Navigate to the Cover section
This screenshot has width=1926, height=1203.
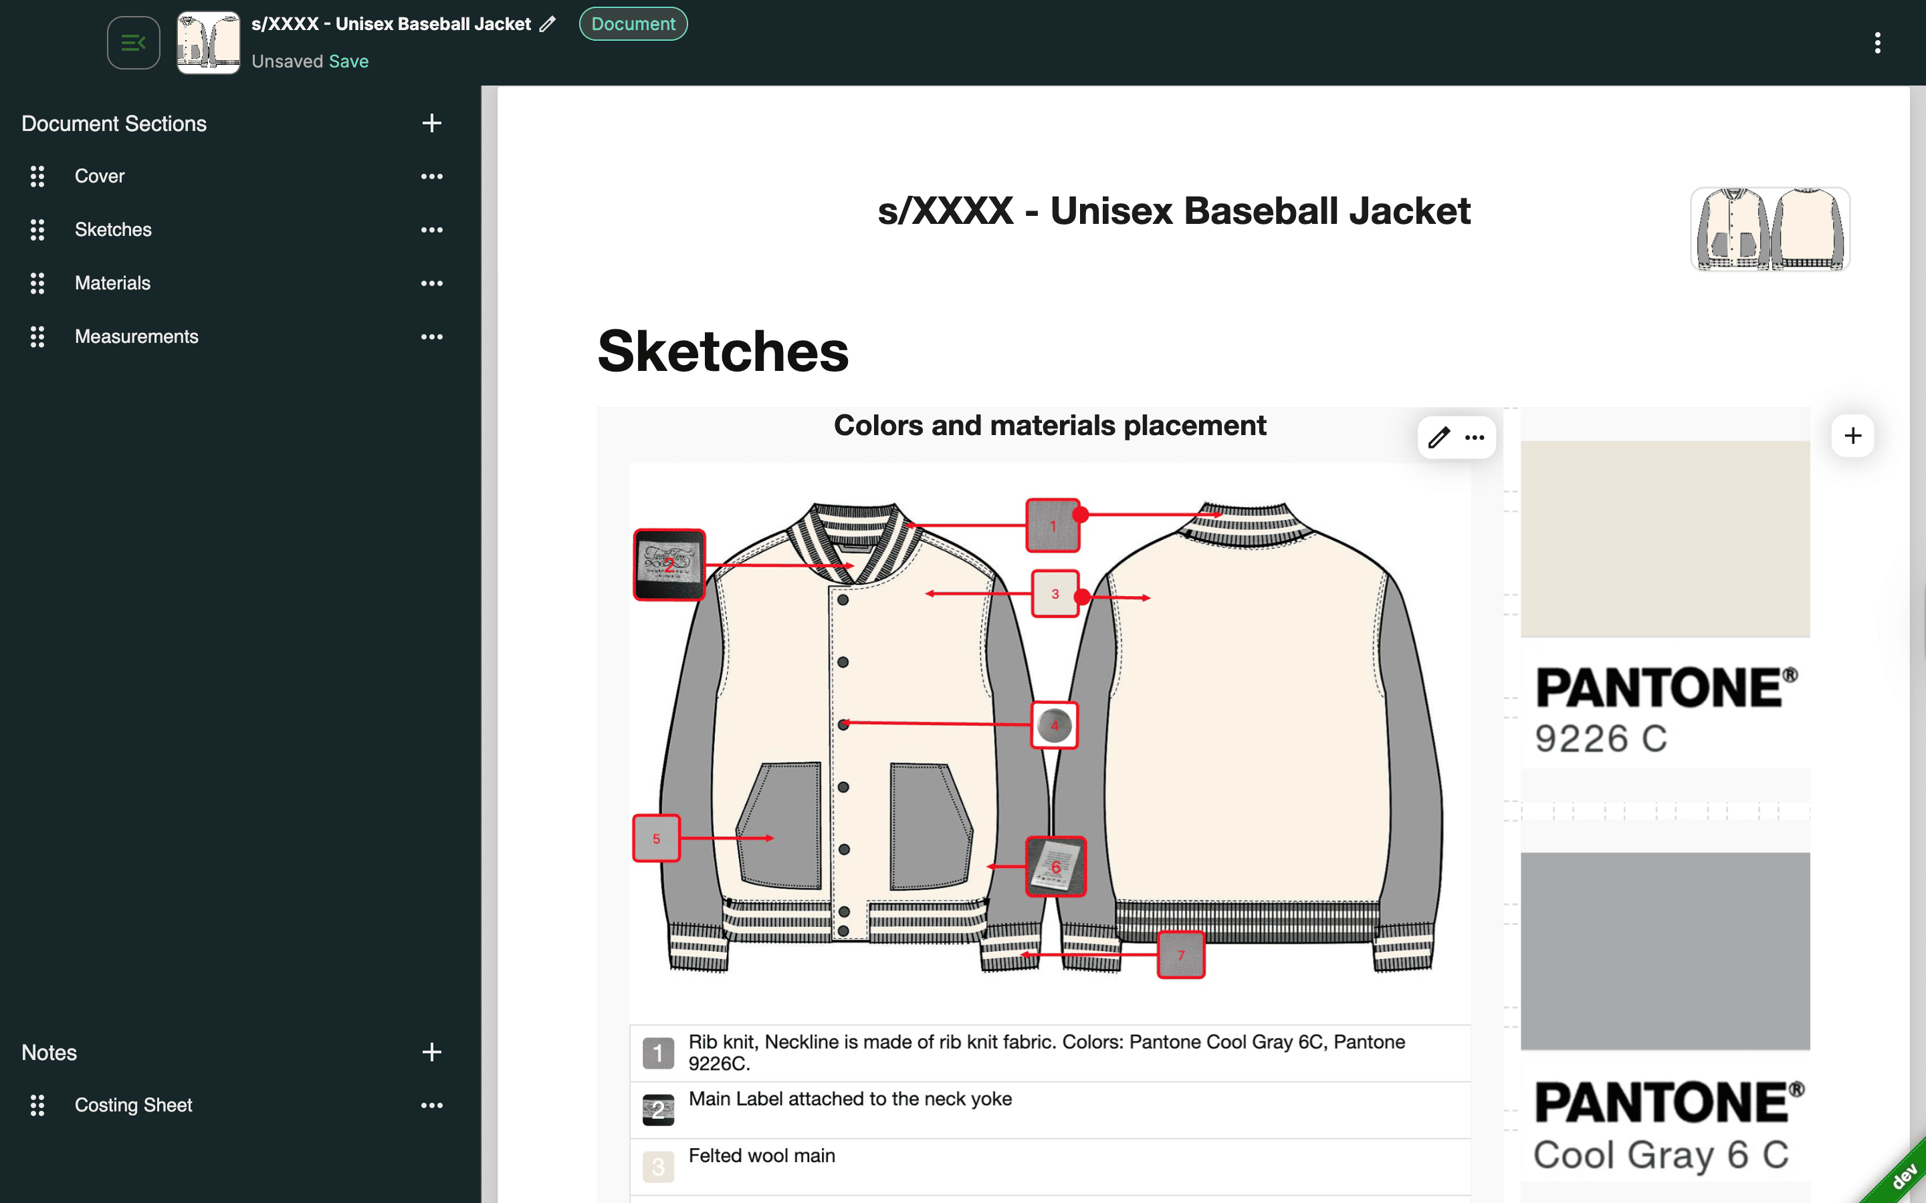[x=100, y=176]
